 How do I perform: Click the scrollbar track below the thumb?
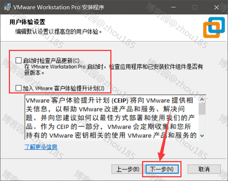tap(202, 123)
